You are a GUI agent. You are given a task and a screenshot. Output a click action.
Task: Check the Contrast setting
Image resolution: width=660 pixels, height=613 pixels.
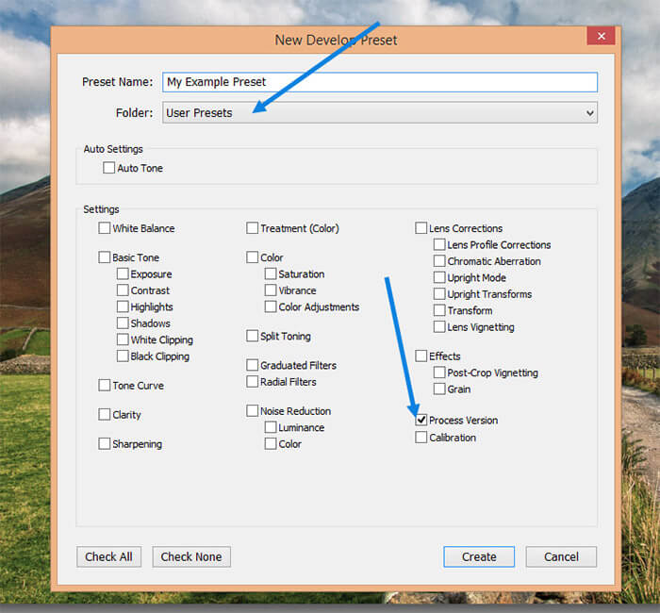123,290
